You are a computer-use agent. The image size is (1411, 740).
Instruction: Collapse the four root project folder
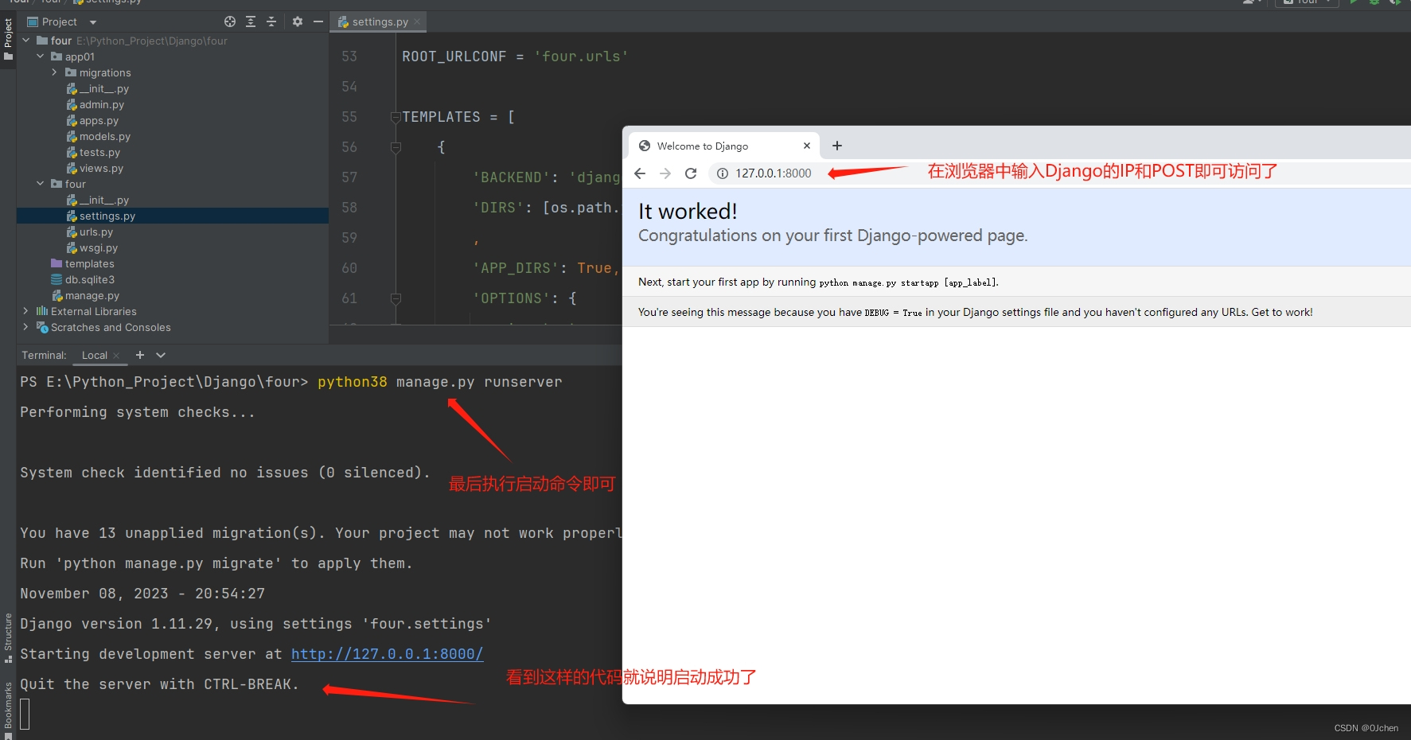(25, 40)
